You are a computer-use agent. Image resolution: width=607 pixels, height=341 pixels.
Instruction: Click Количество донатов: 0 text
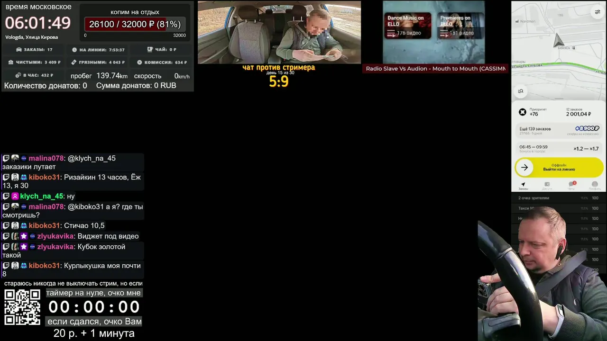pos(46,85)
